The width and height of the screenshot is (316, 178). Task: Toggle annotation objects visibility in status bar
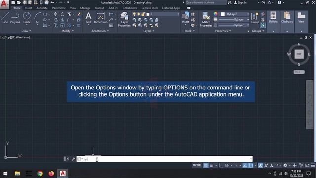coord(260,165)
